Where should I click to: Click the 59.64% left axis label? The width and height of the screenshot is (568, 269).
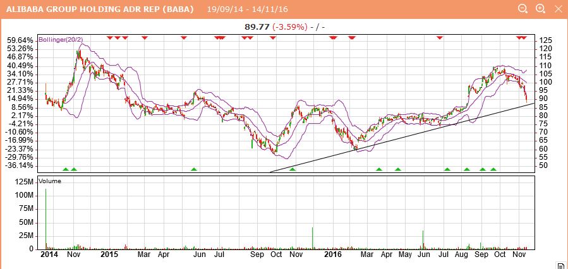click(x=20, y=40)
